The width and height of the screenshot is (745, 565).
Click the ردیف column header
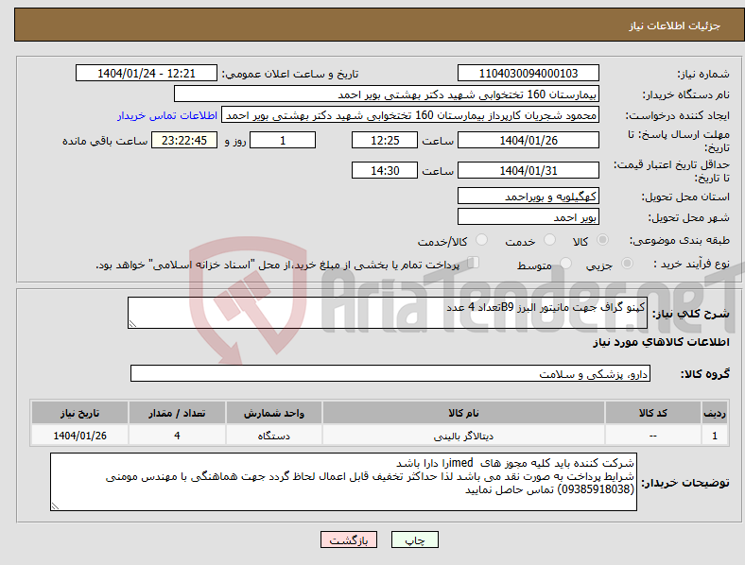coord(715,413)
